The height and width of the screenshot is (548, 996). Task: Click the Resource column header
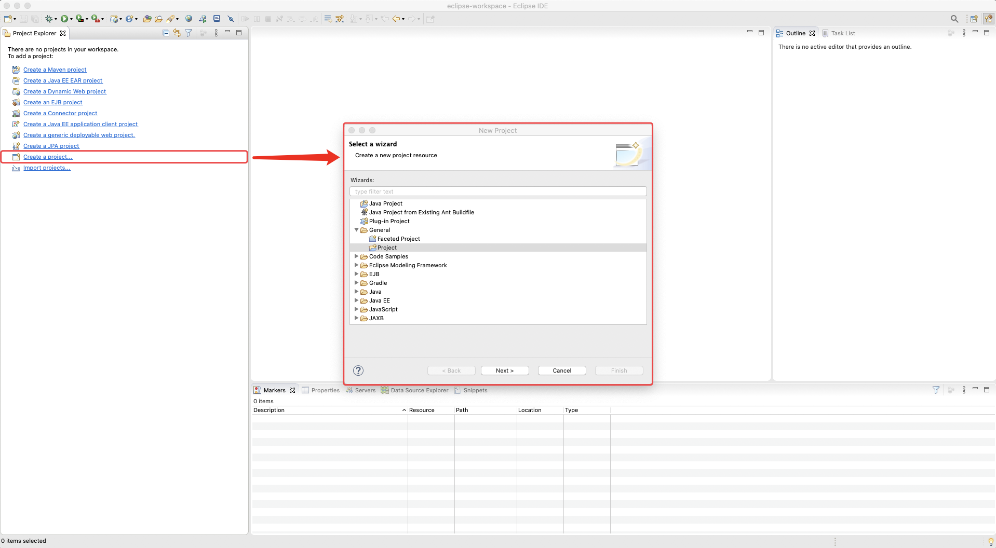pos(431,410)
